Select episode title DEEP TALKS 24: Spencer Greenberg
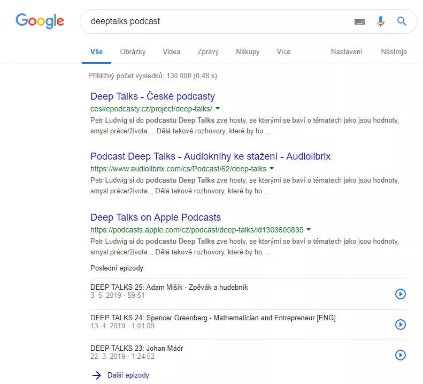Screen dimensions: 423x384 pyautogui.click(x=213, y=318)
